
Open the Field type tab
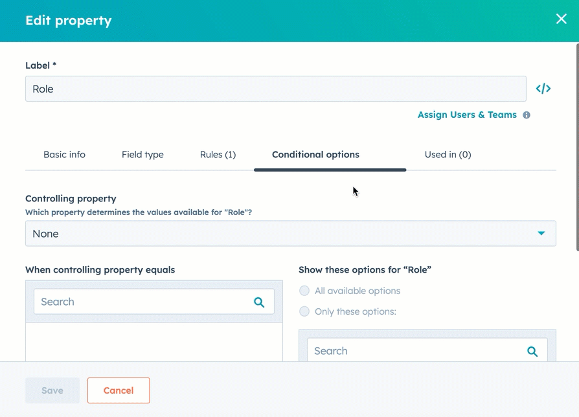click(142, 155)
